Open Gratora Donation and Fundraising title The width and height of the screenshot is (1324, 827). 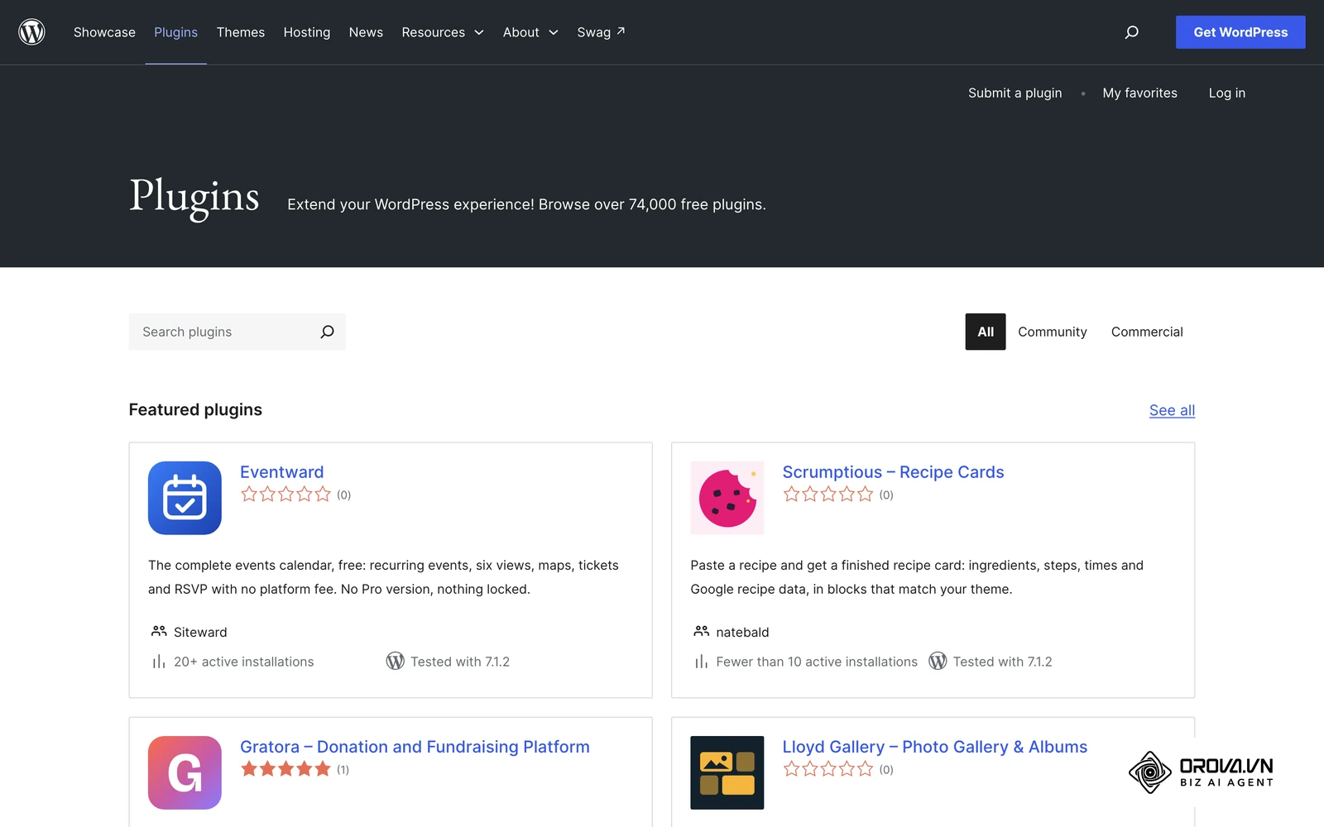click(415, 747)
